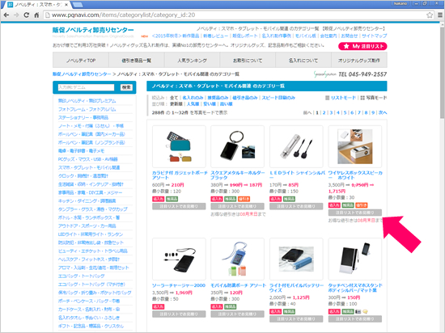
Task: Close the current browser tab
Action: point(66,5)
